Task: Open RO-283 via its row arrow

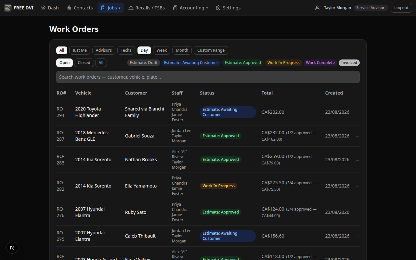Action: point(357,160)
